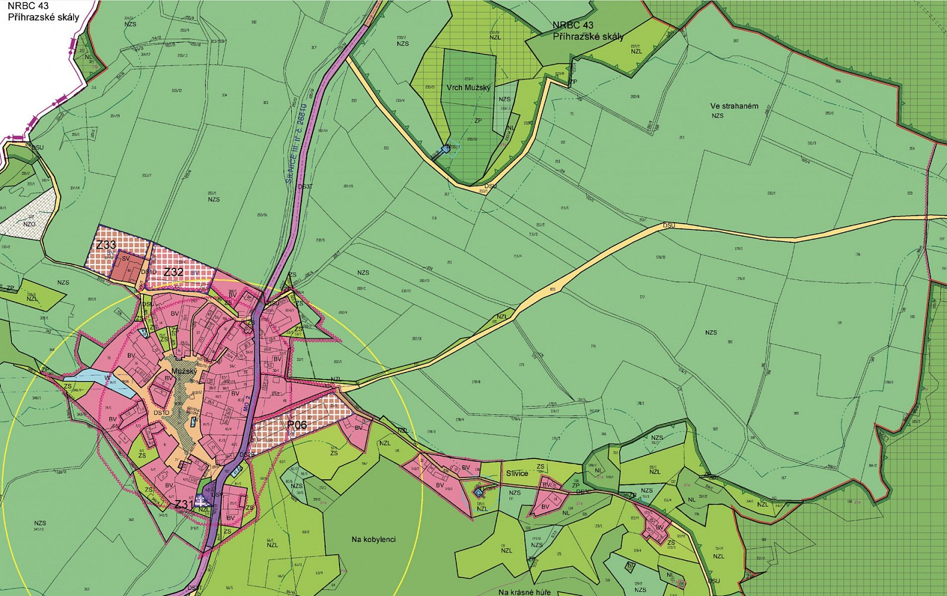Select the "Ve strahaném" place name

734,107
